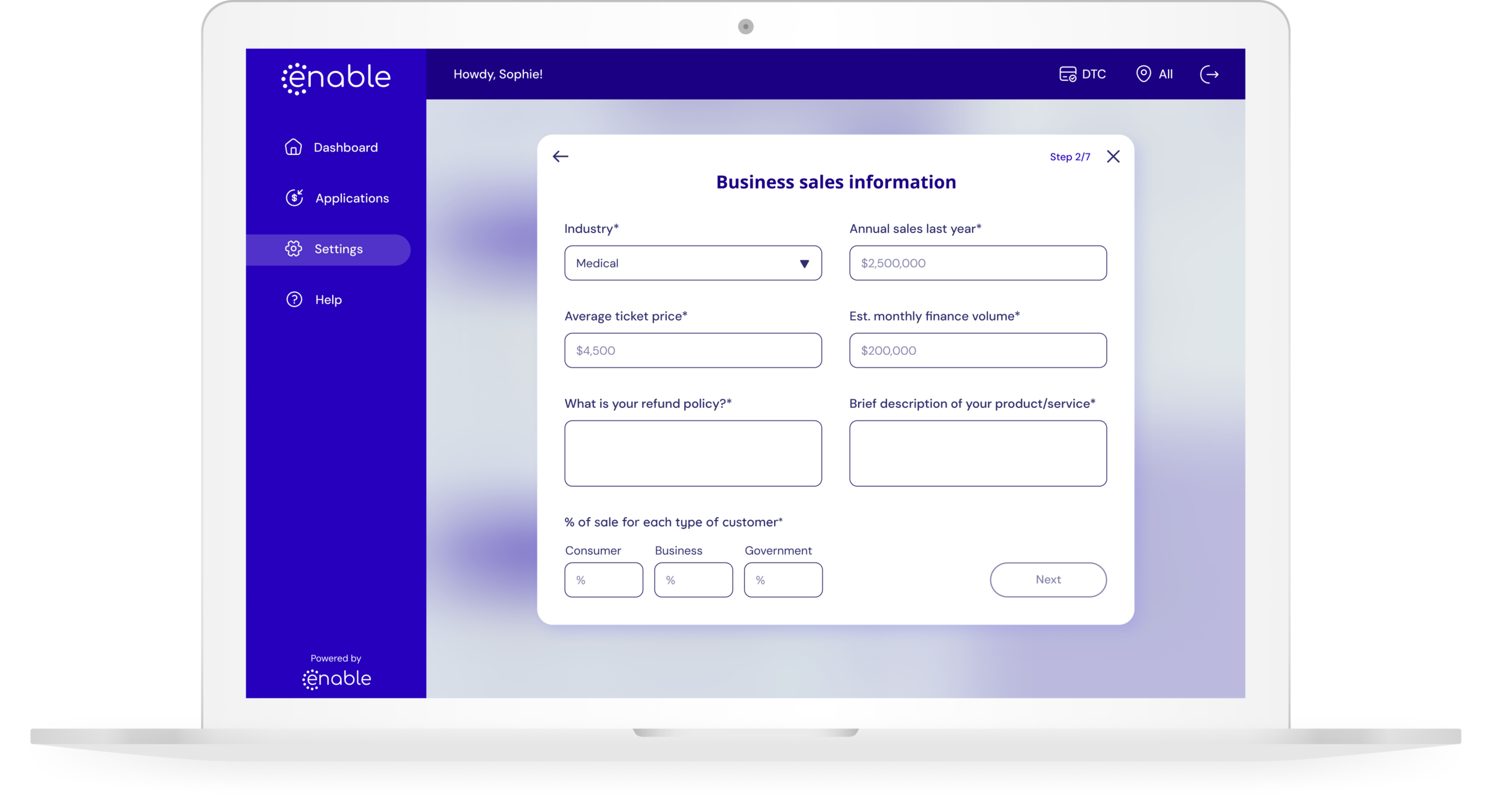Click the Settings gear icon
The image size is (1492, 799).
pos(294,249)
